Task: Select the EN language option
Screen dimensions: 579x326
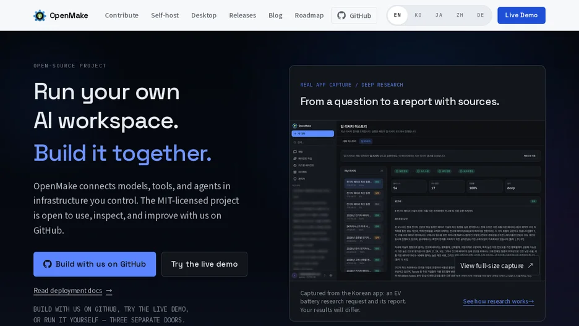Action: click(397, 15)
